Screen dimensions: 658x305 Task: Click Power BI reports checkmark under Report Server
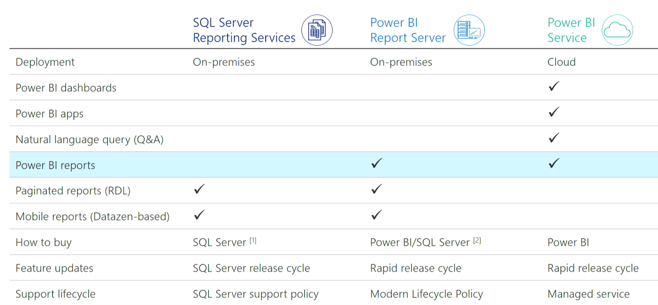[x=376, y=163]
